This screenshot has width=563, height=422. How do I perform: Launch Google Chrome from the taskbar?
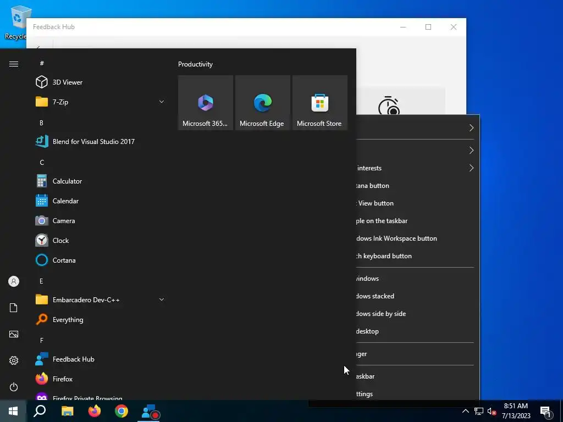pos(122,411)
